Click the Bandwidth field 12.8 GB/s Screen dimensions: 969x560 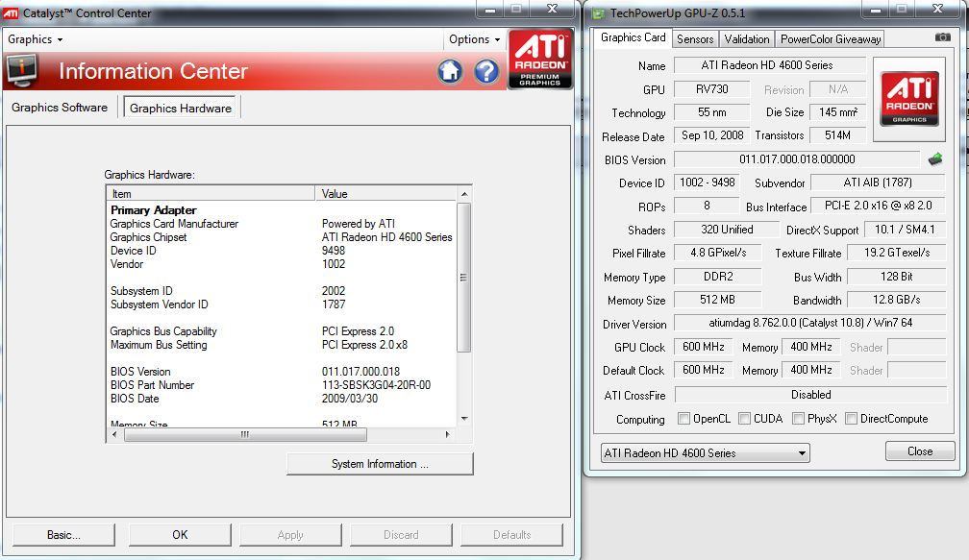pos(896,300)
